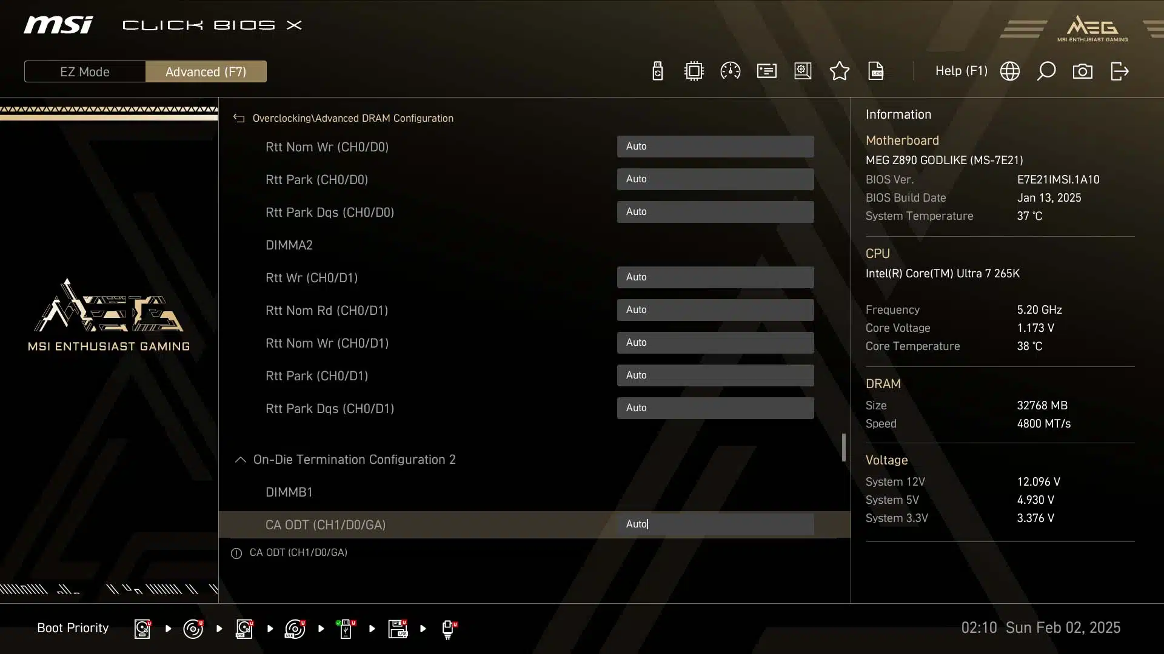Select the Rtt Wr (CH0/D1) label
This screenshot has width=1164, height=654.
pyautogui.click(x=312, y=278)
